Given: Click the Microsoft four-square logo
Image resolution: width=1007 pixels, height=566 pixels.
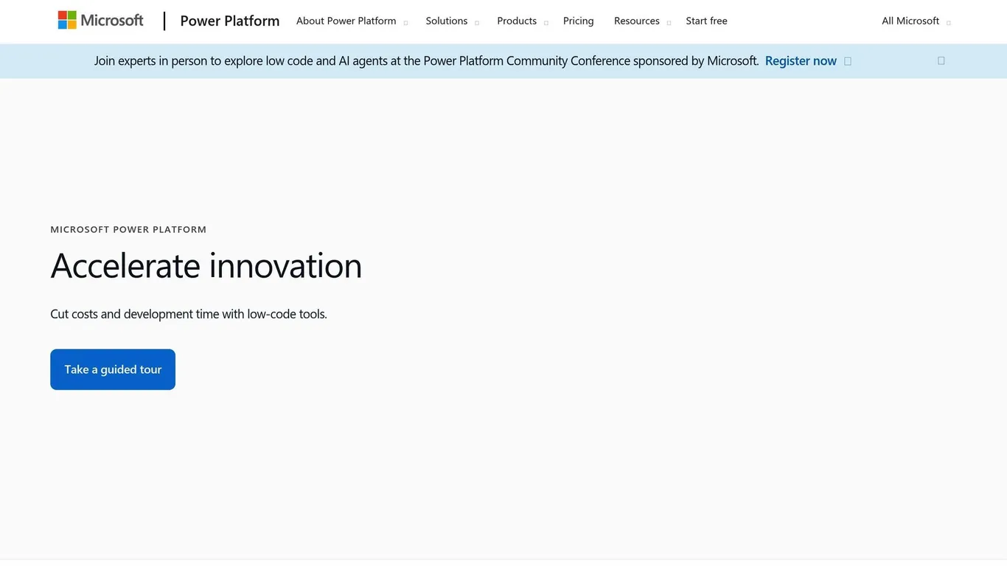Looking at the screenshot, I should 67,20.
